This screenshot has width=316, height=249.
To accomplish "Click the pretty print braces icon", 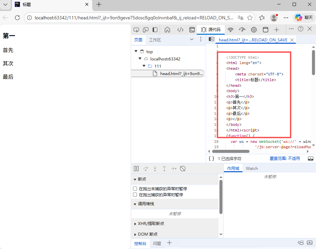I will 211,159.
